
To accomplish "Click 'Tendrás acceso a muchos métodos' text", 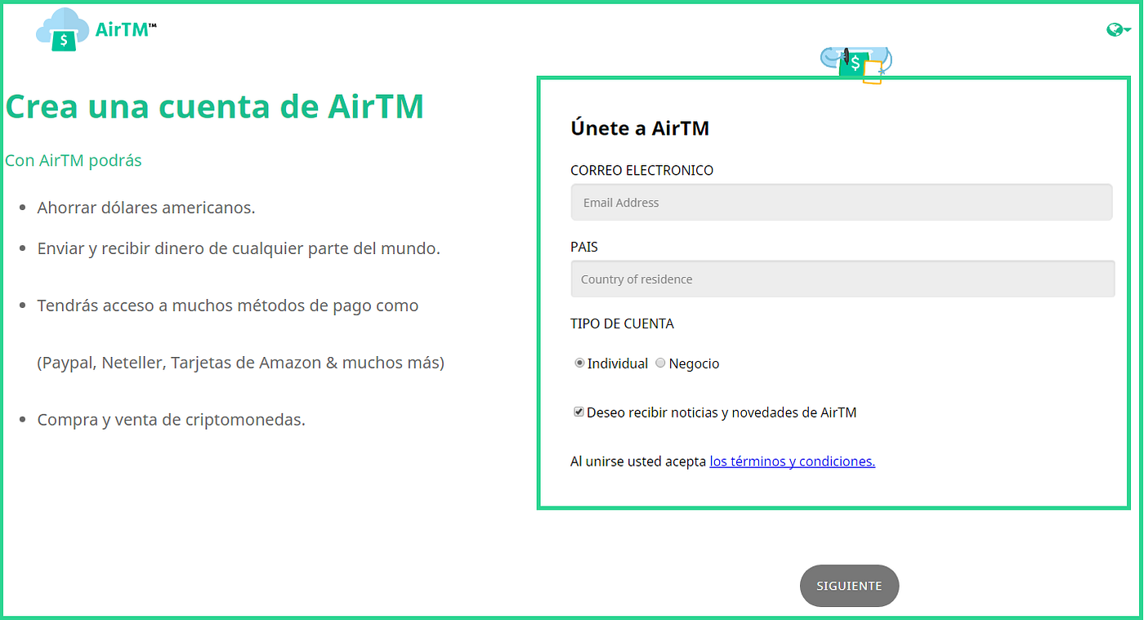I will (x=228, y=306).
